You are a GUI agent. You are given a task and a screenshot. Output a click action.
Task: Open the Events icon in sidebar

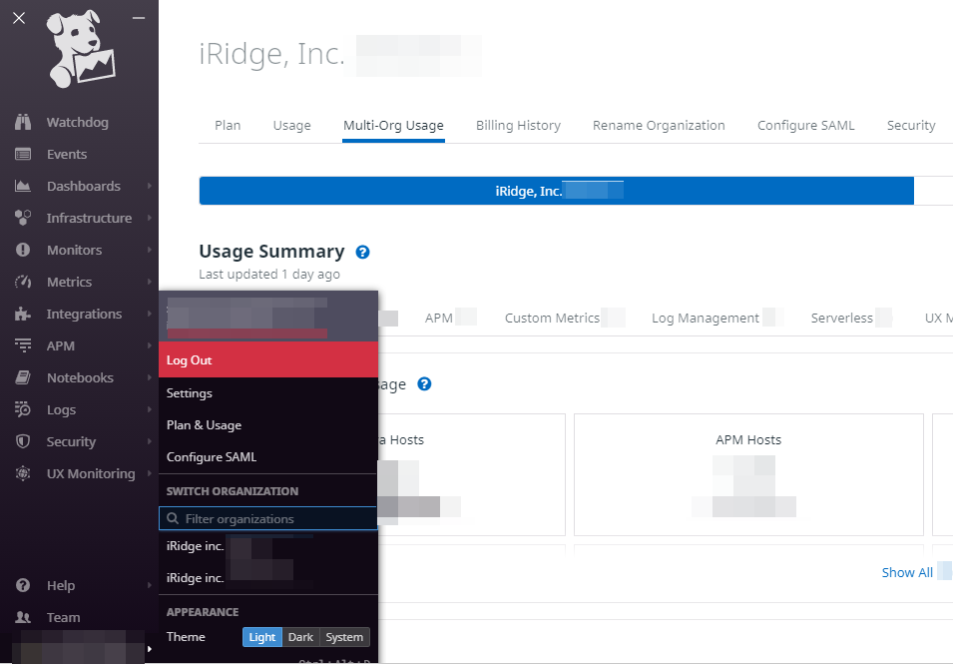pyautogui.click(x=23, y=155)
